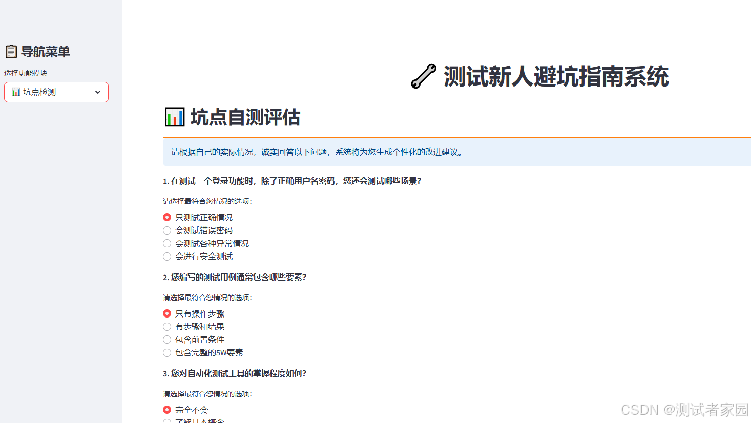The image size is (751, 423).
Task: Click the selected 只有操作步骤 radio button
Action: (x=166, y=313)
